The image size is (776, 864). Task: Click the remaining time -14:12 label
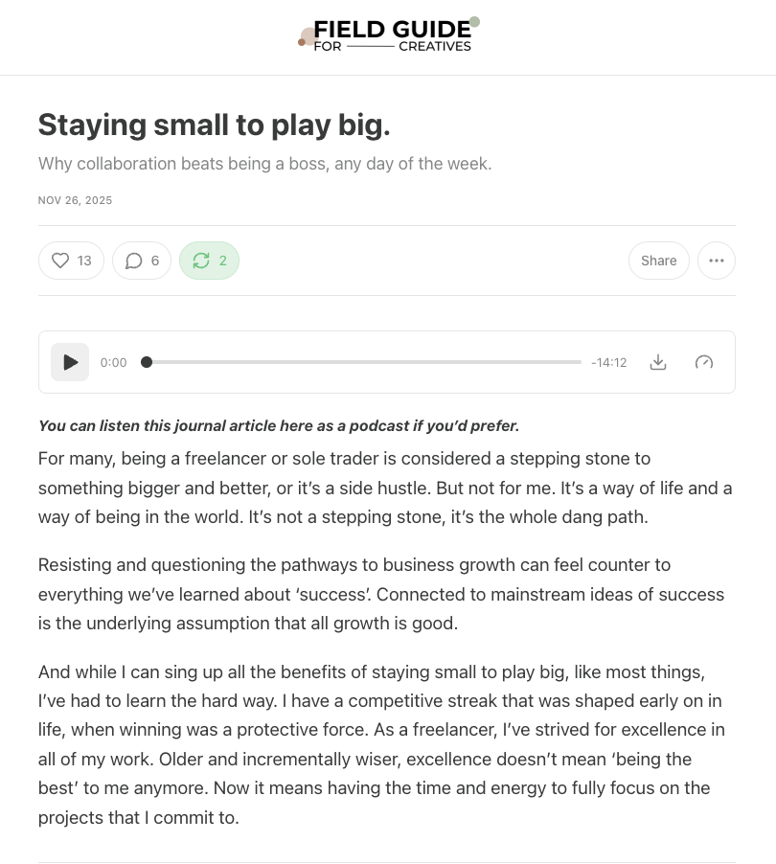click(608, 362)
